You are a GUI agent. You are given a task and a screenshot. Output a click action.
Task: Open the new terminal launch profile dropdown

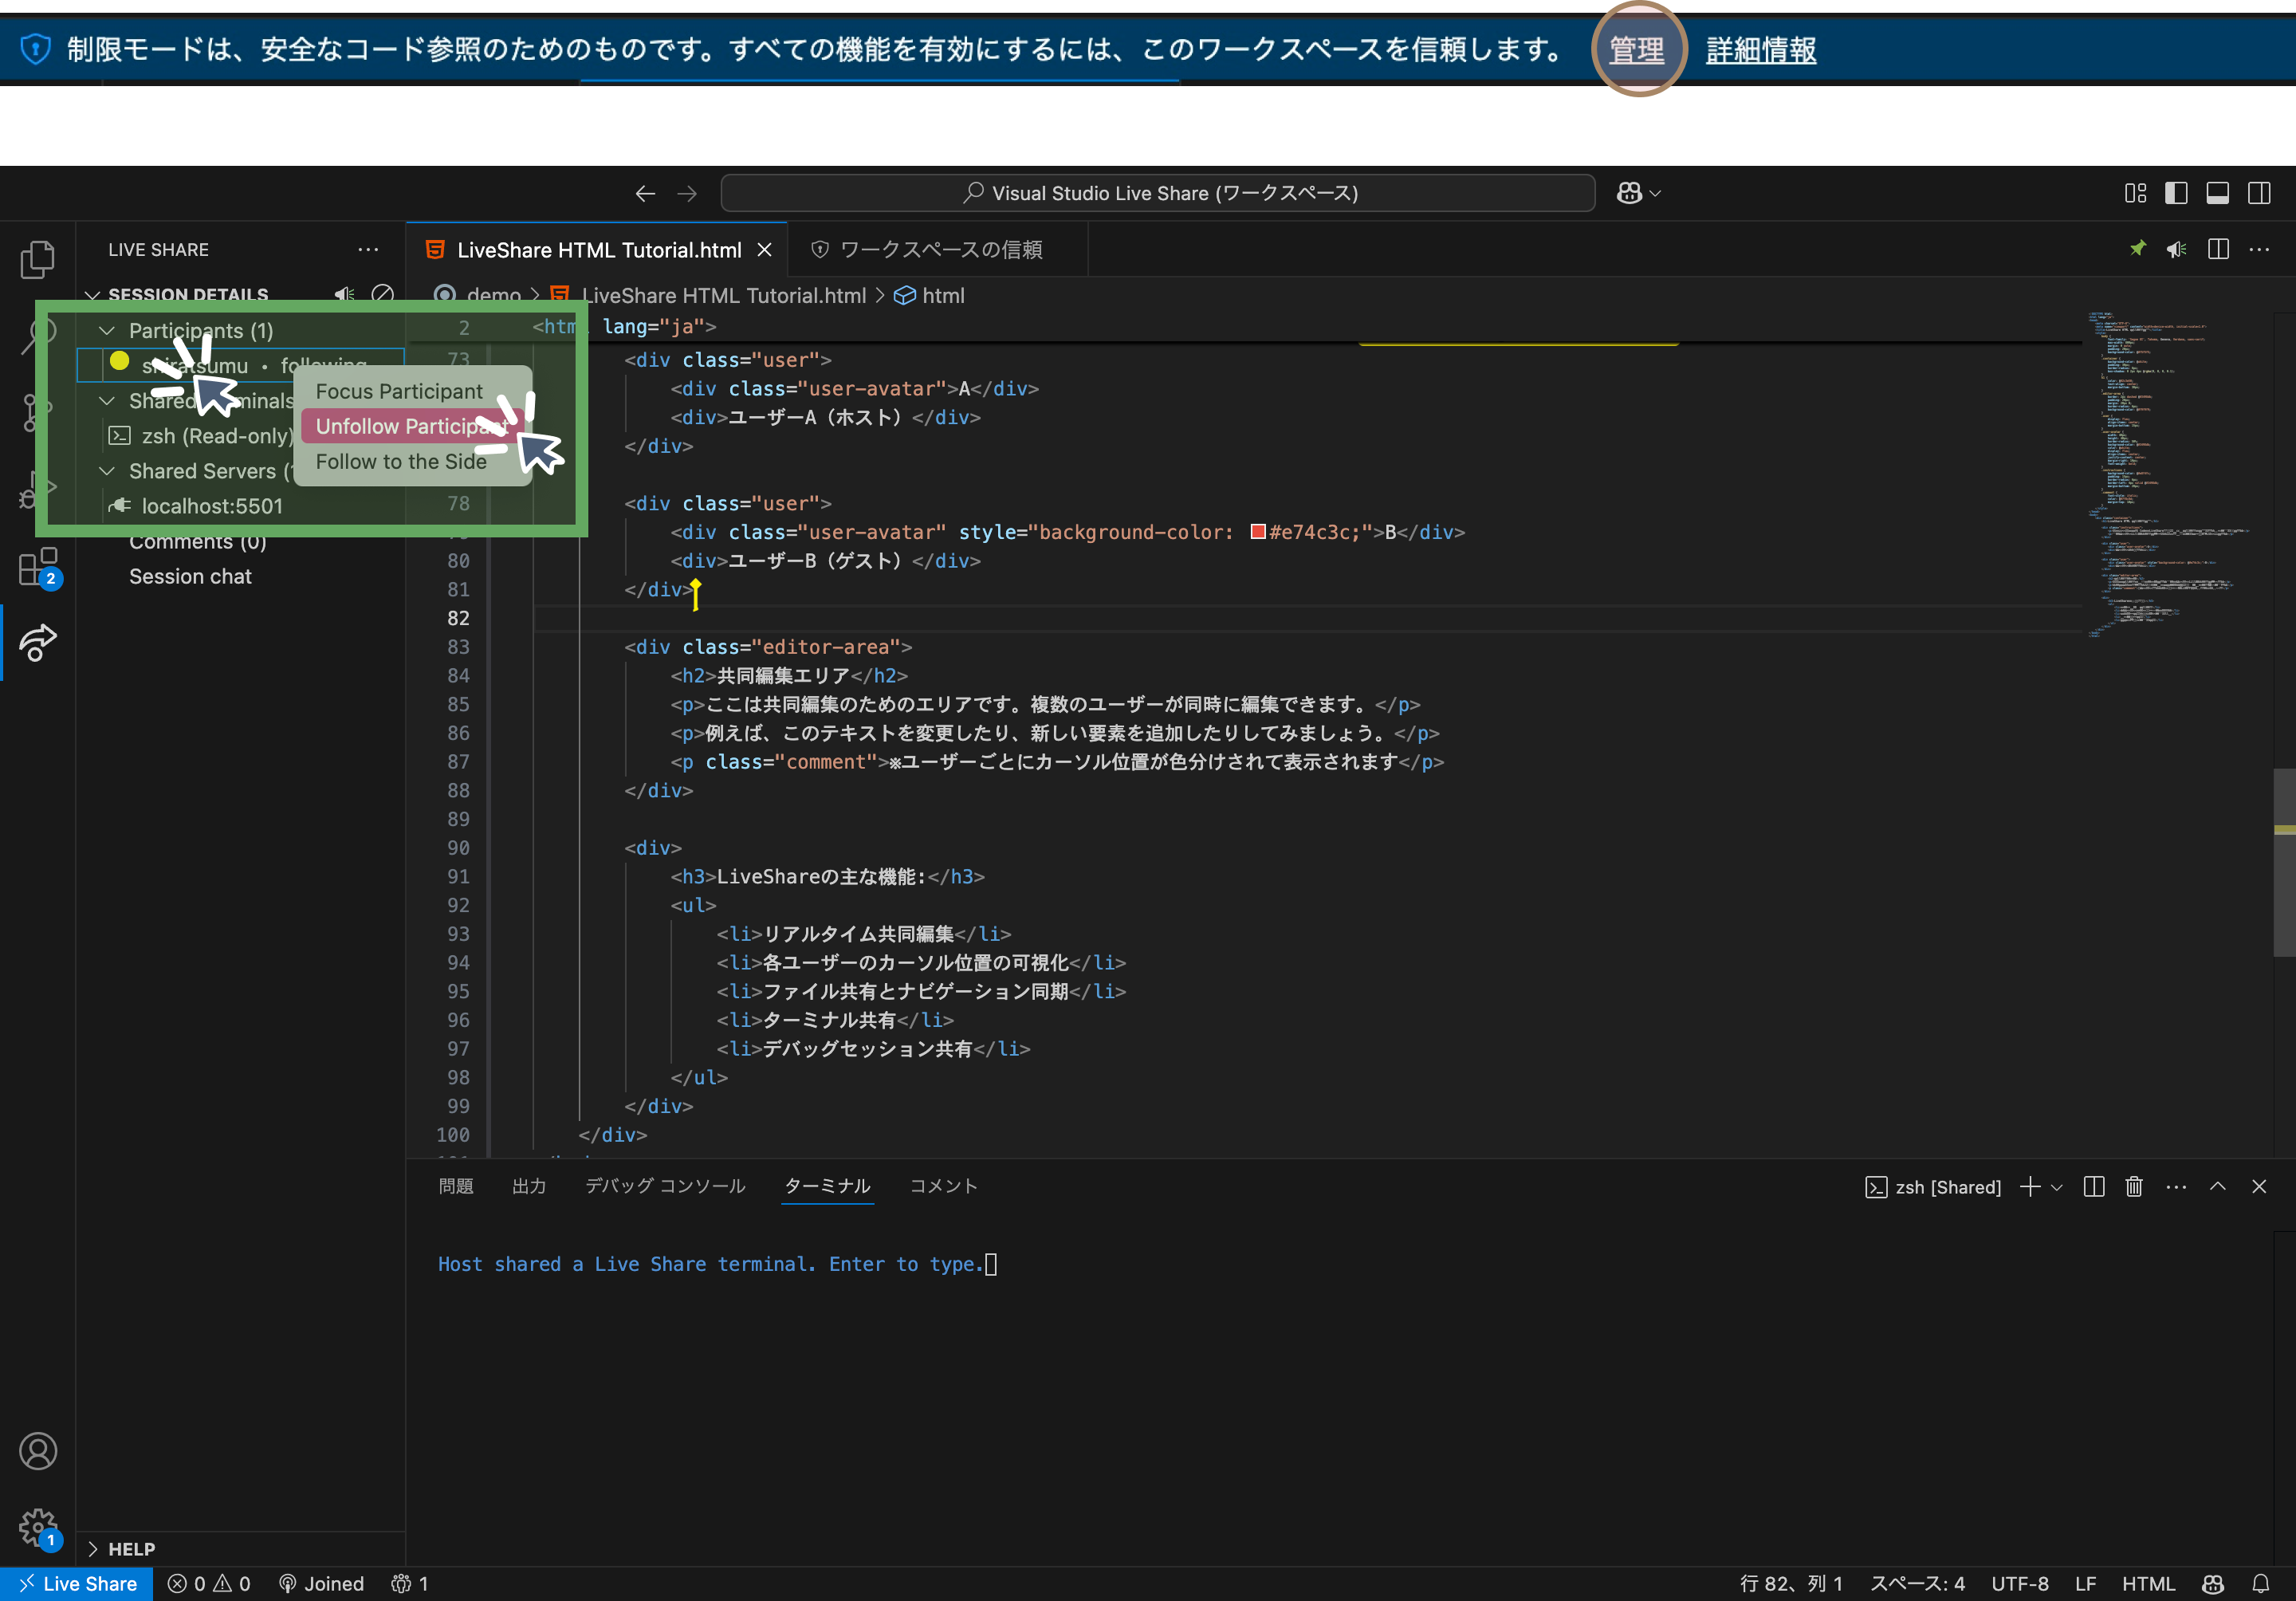click(2057, 1187)
